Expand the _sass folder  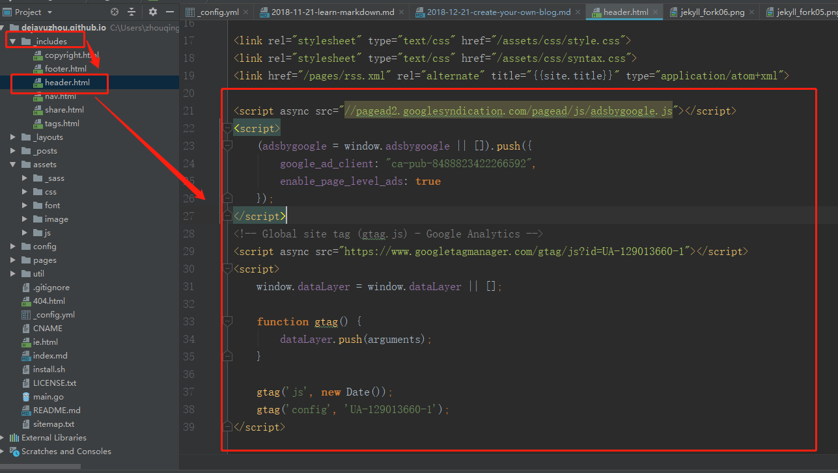[25, 178]
